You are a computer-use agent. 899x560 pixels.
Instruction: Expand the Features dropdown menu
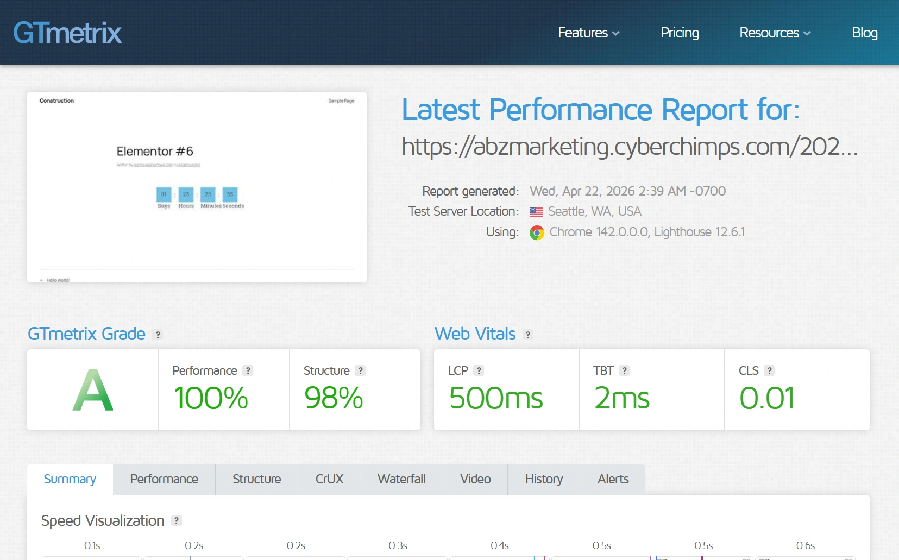(588, 33)
